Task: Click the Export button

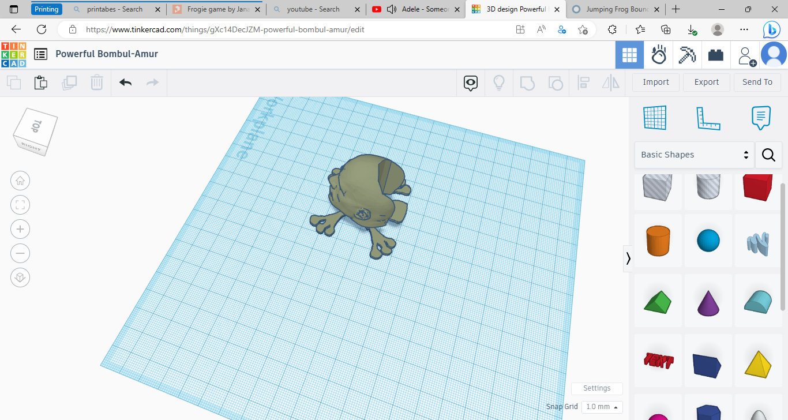Action: coord(706,82)
